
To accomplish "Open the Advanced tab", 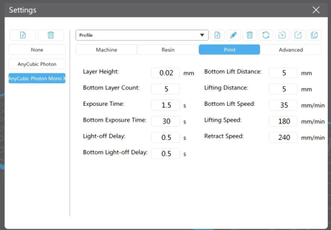I will click(x=291, y=50).
